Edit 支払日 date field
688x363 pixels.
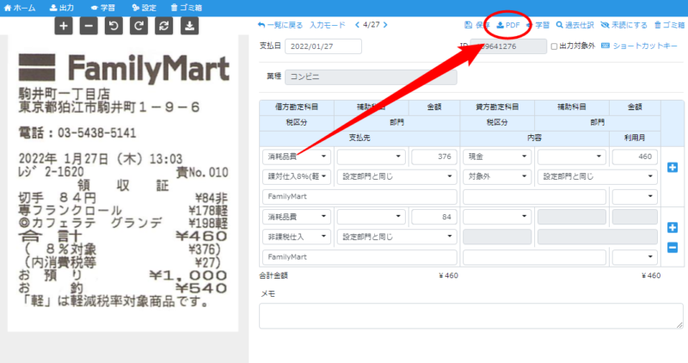(x=323, y=46)
